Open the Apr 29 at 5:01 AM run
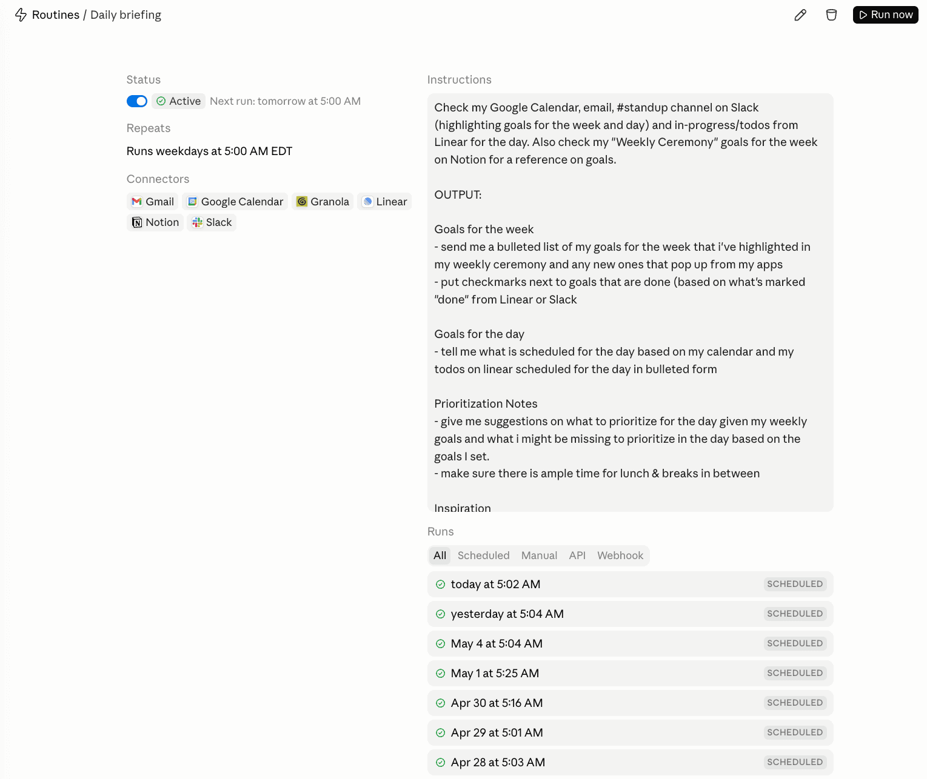The height and width of the screenshot is (779, 927). [631, 733]
